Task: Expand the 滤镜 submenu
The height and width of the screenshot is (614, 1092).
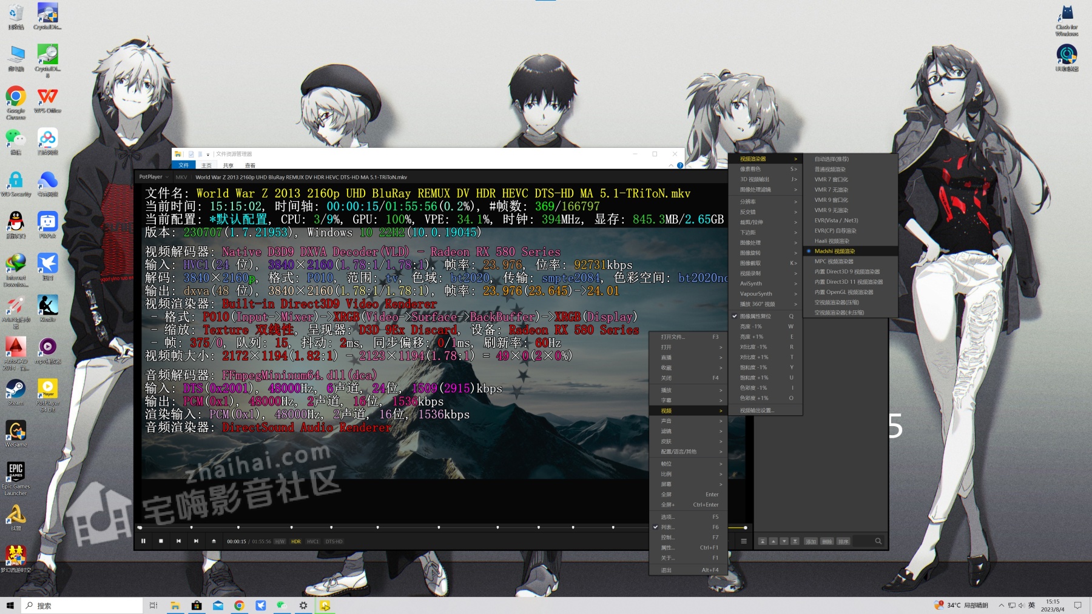Action: tap(687, 431)
